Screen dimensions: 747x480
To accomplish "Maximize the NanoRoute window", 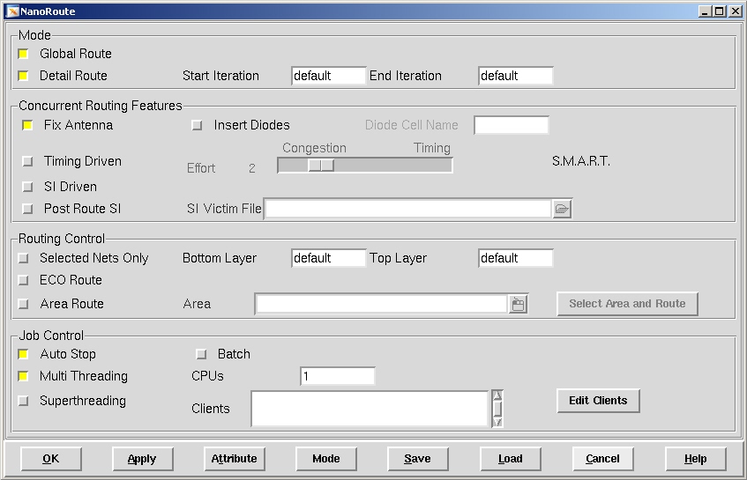I will [720, 11].
